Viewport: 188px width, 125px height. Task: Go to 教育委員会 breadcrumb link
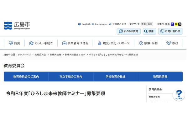pyautogui.click(x=40, y=55)
